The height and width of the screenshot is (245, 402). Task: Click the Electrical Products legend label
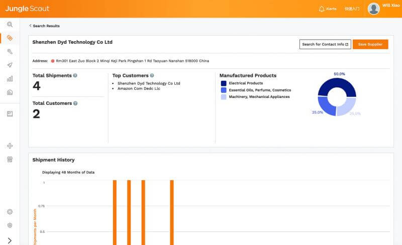246,83
